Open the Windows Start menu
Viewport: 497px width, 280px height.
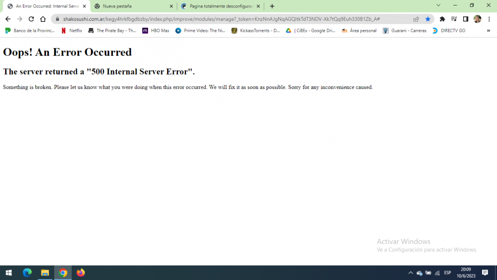pos(8,273)
